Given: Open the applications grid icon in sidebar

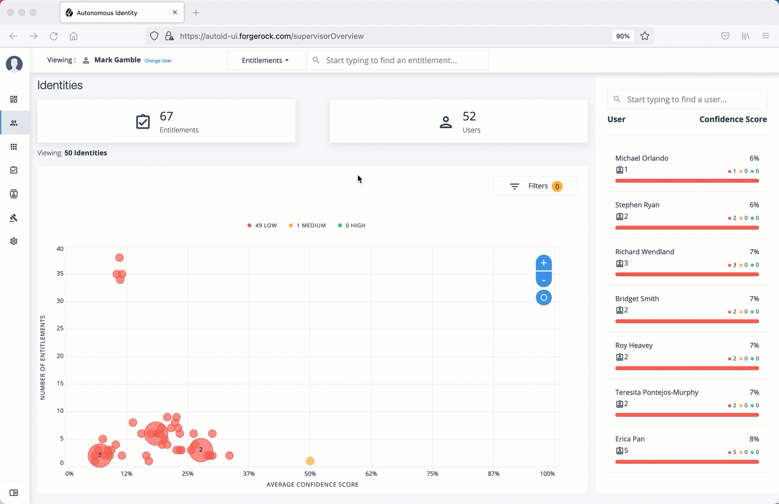Looking at the screenshot, I should click(14, 147).
